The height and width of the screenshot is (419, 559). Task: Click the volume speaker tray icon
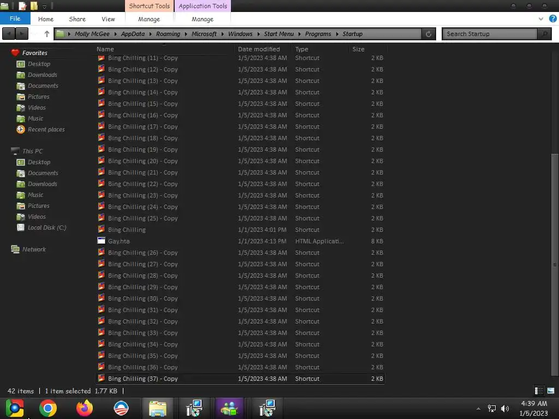(x=505, y=409)
